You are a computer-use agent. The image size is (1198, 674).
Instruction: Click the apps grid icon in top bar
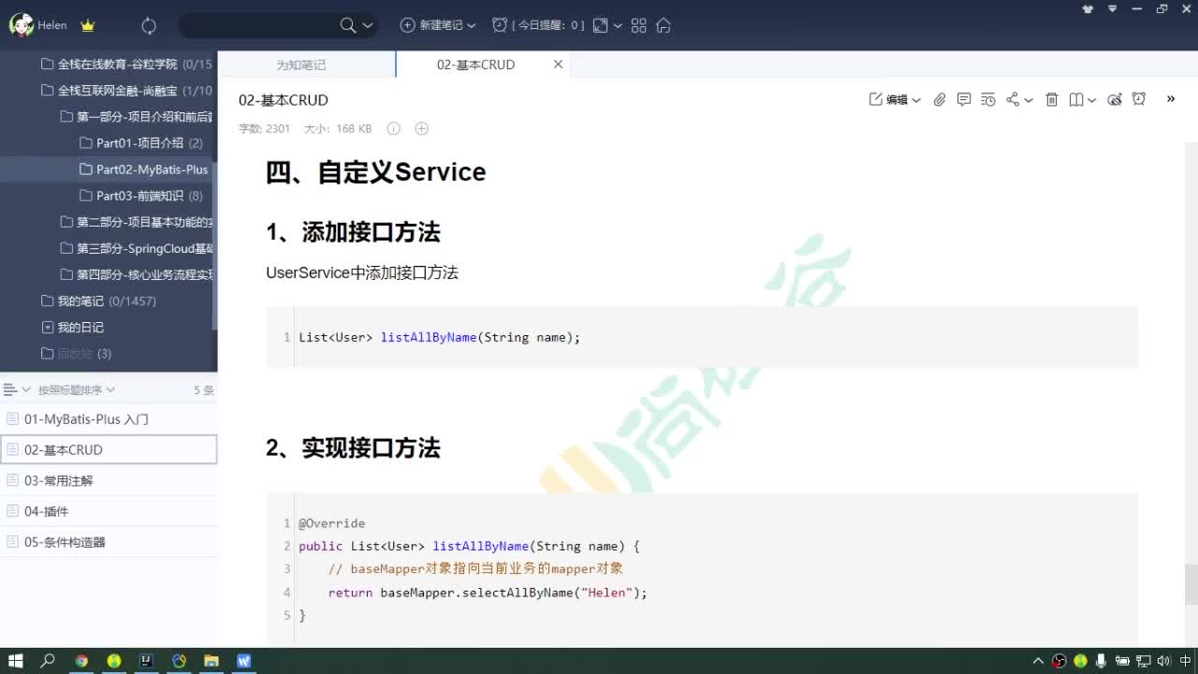point(639,25)
